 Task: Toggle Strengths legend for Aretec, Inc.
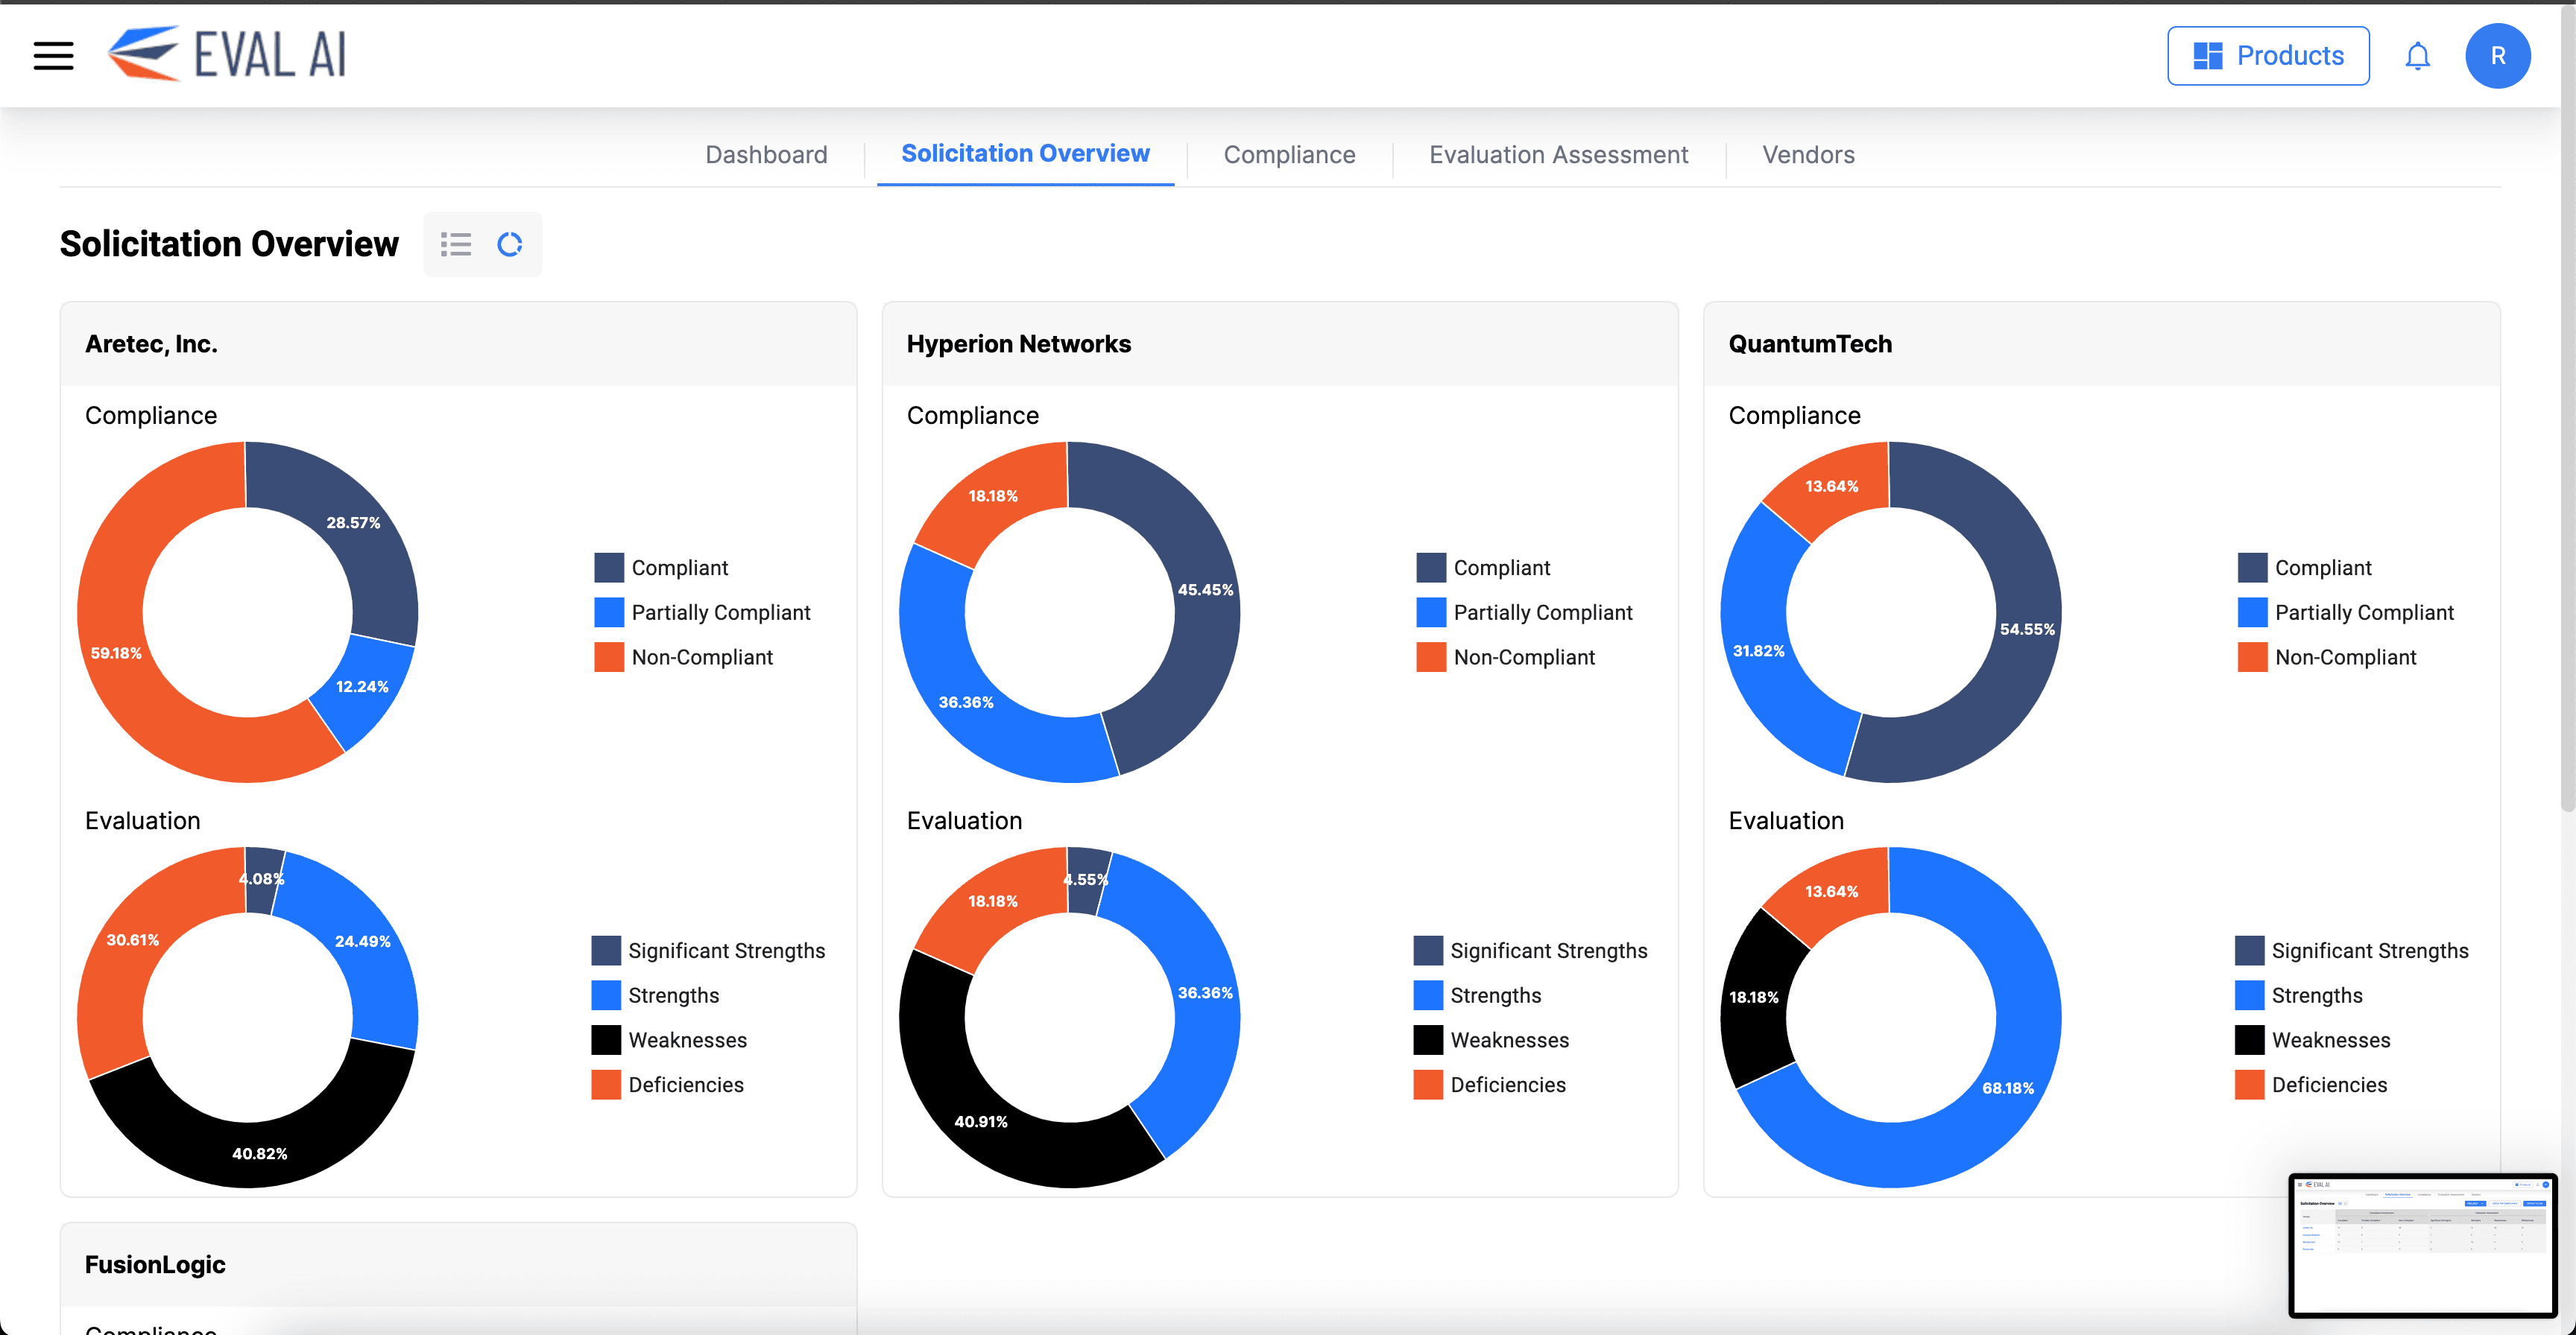click(655, 995)
